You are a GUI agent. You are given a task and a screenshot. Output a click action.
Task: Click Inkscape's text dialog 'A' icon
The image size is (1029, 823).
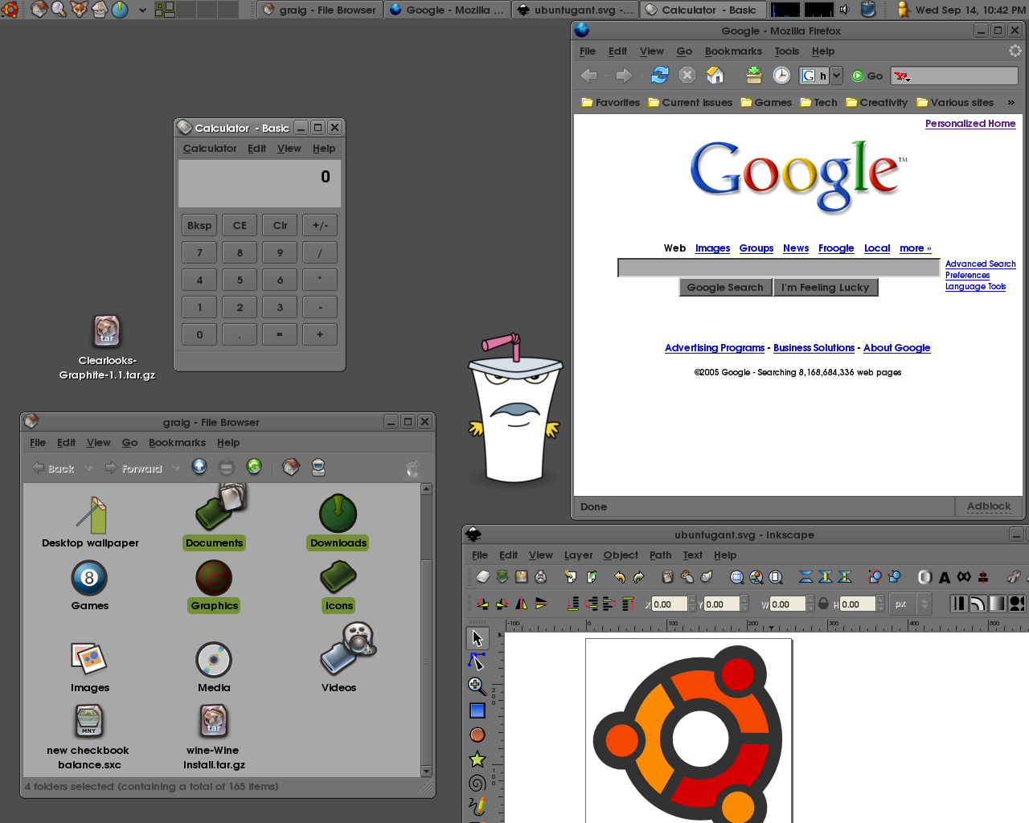click(945, 577)
